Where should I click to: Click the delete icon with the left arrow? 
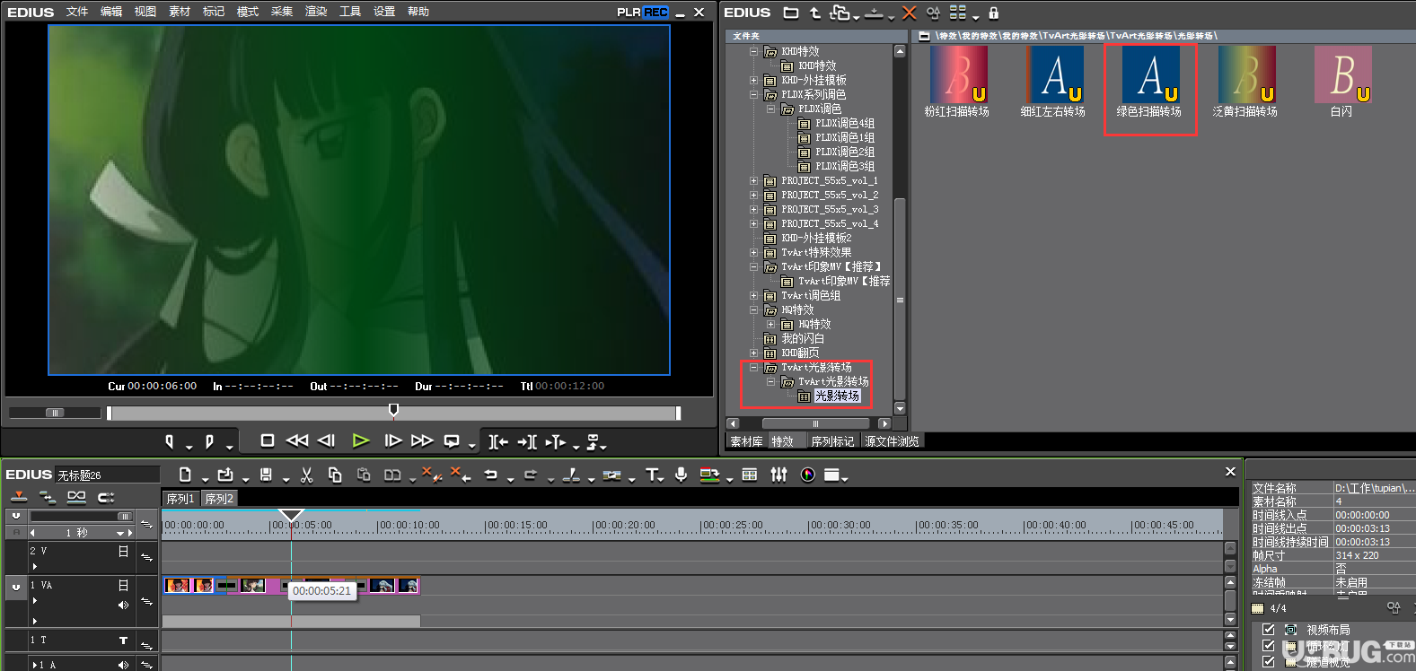[x=461, y=475]
